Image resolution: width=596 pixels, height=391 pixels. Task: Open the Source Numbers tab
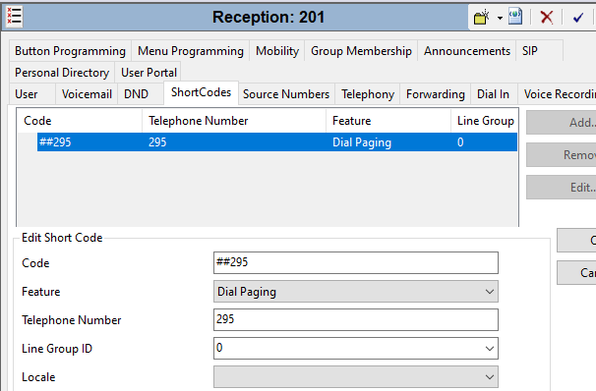tap(286, 94)
